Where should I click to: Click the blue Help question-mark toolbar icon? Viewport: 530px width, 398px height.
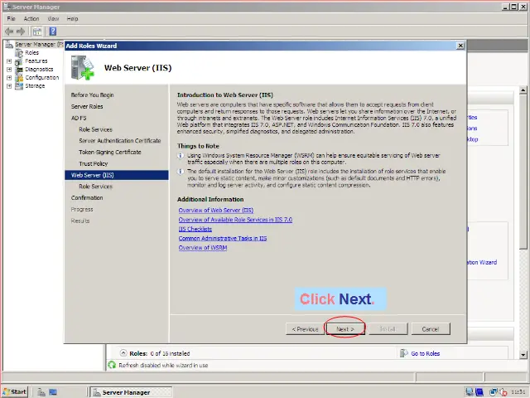pos(53,32)
